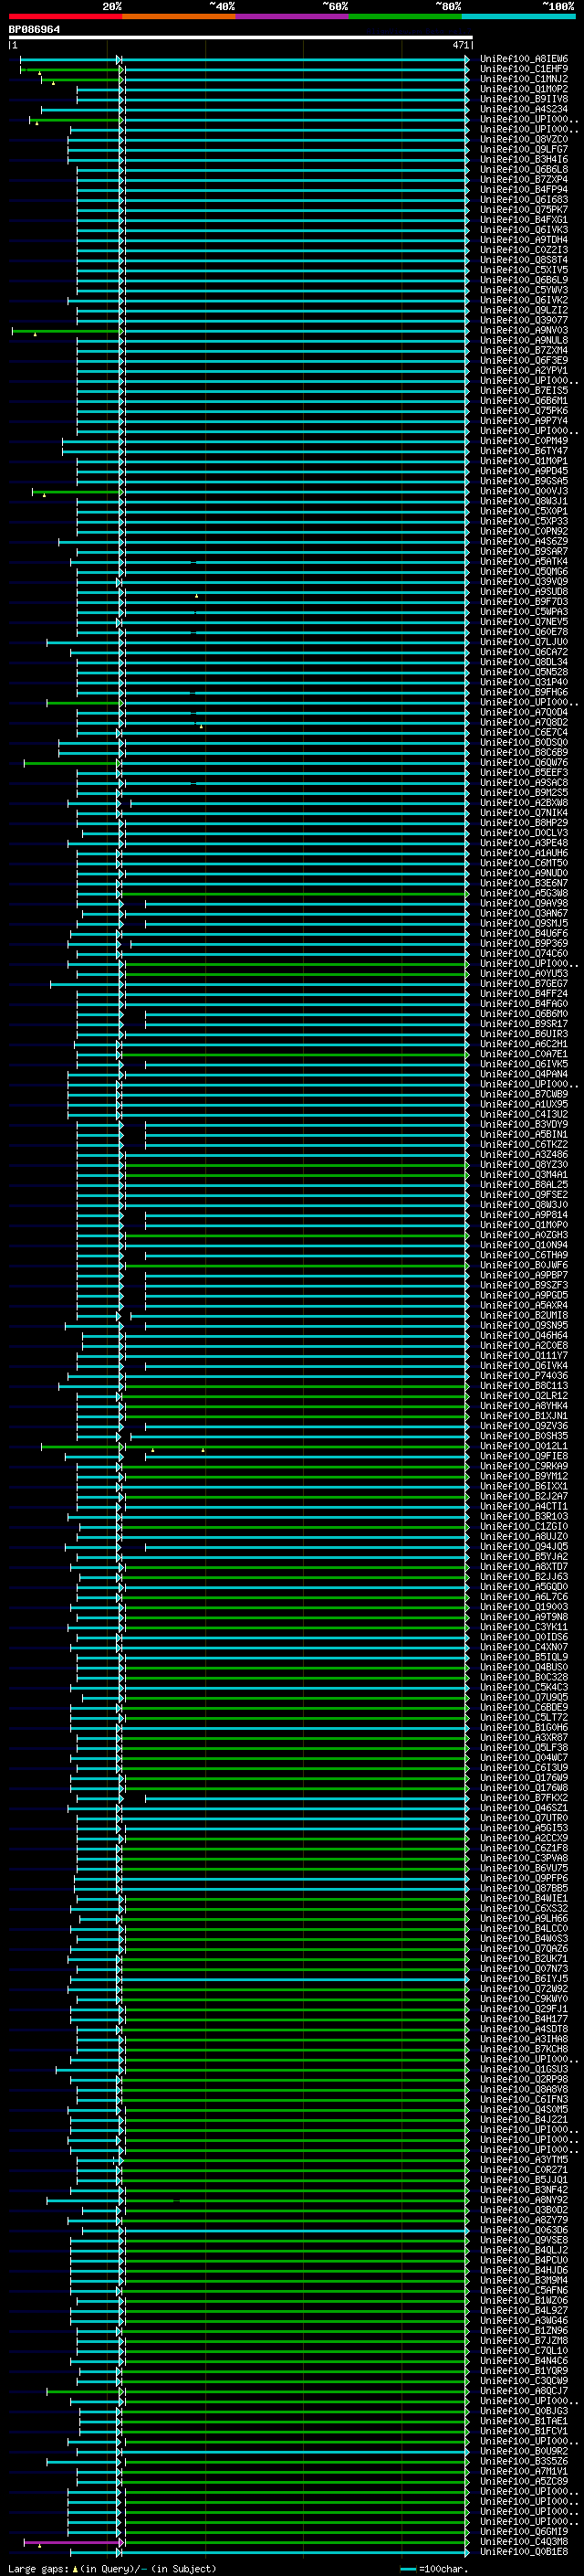
Task: Open hit UniRef100_C1EHF9
Action: tap(524, 69)
